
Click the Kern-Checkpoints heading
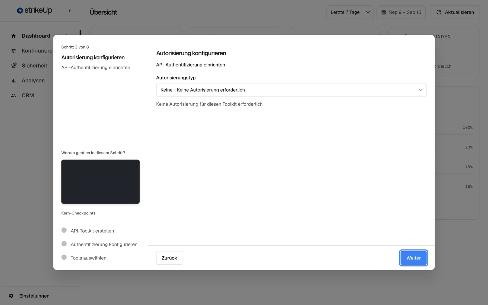78,213
